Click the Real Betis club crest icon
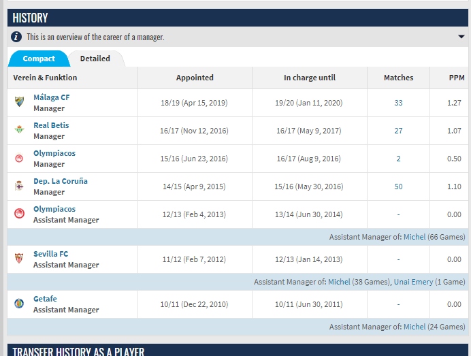The image size is (471, 356). click(20, 129)
